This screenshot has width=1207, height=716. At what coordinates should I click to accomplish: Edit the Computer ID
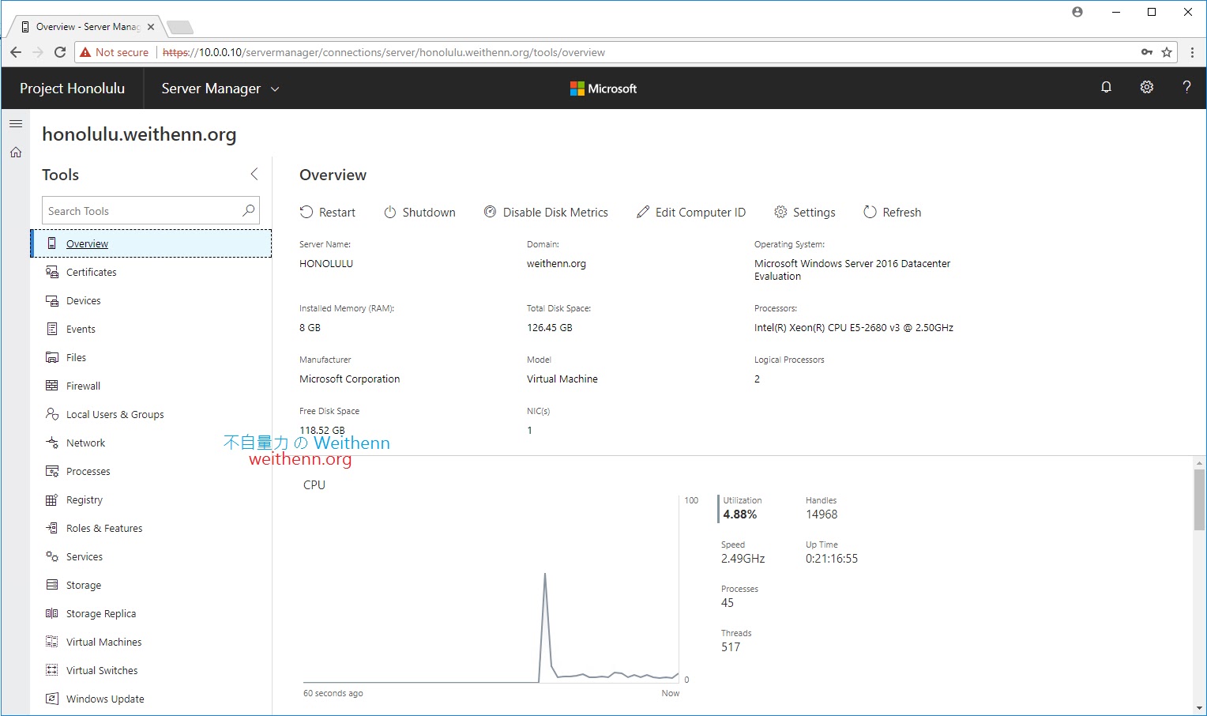pos(691,212)
